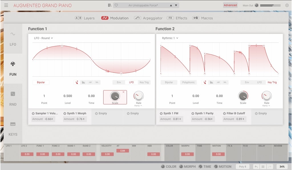This screenshot has height=170, width=292.
Task: Open Function 2 Rate Hertz unit dropdown
Action: click(266, 106)
